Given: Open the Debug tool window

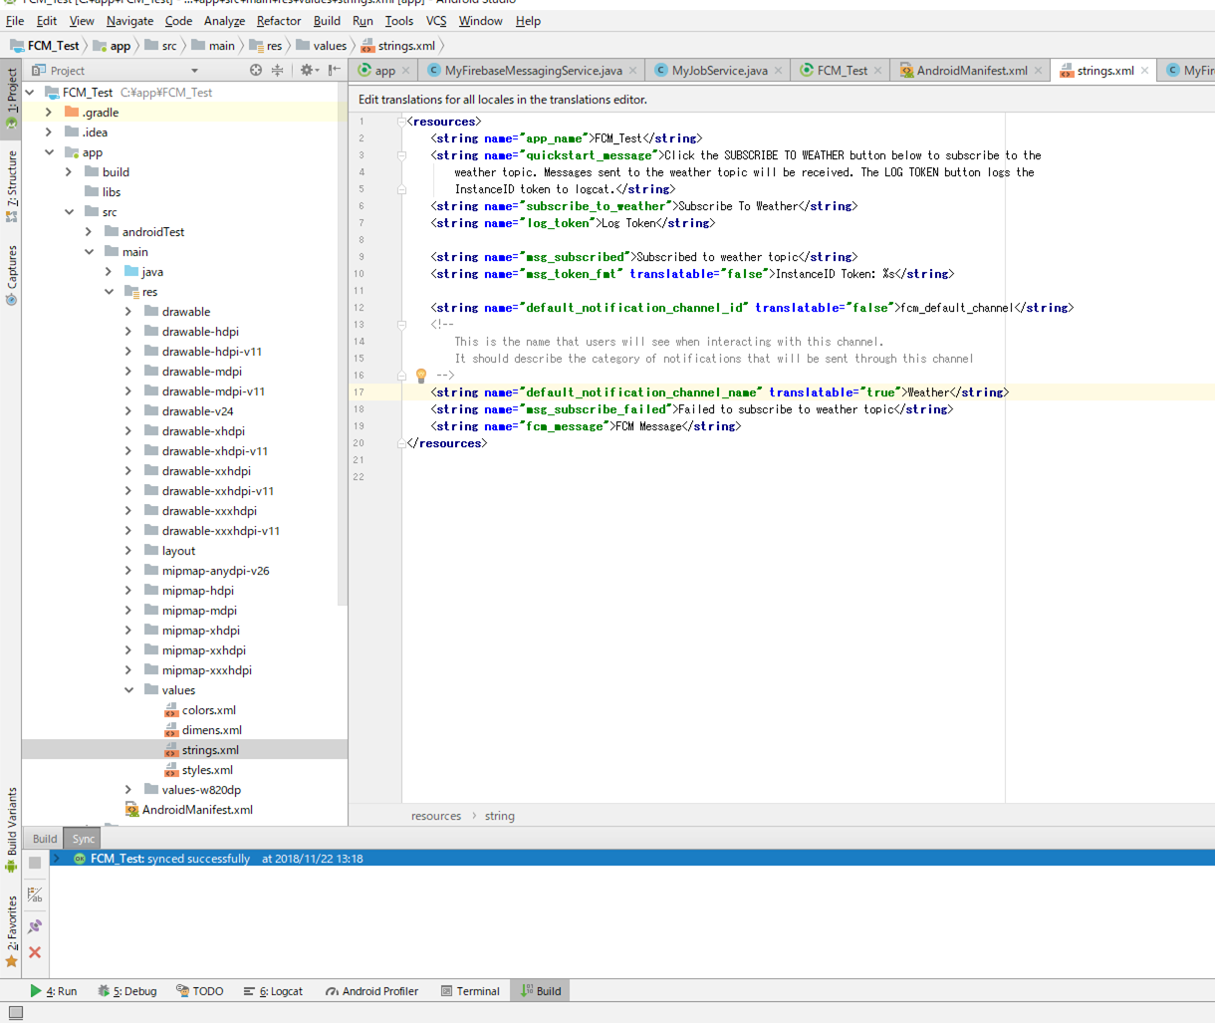Looking at the screenshot, I should tap(127, 991).
